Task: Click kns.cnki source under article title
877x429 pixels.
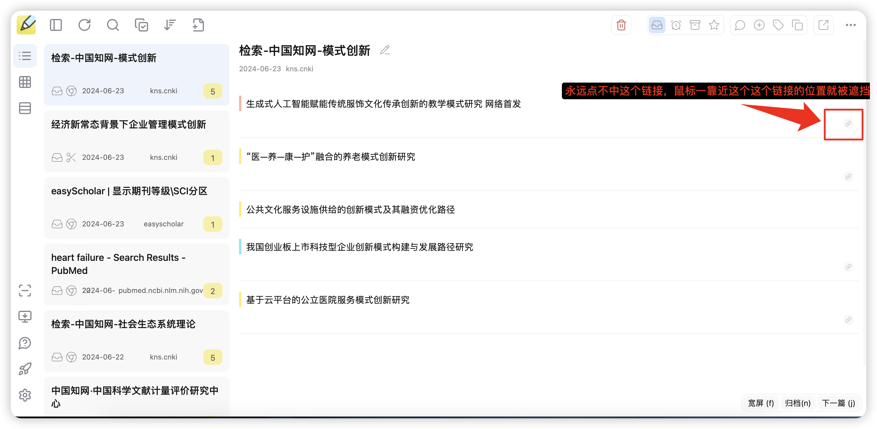Action: point(299,69)
